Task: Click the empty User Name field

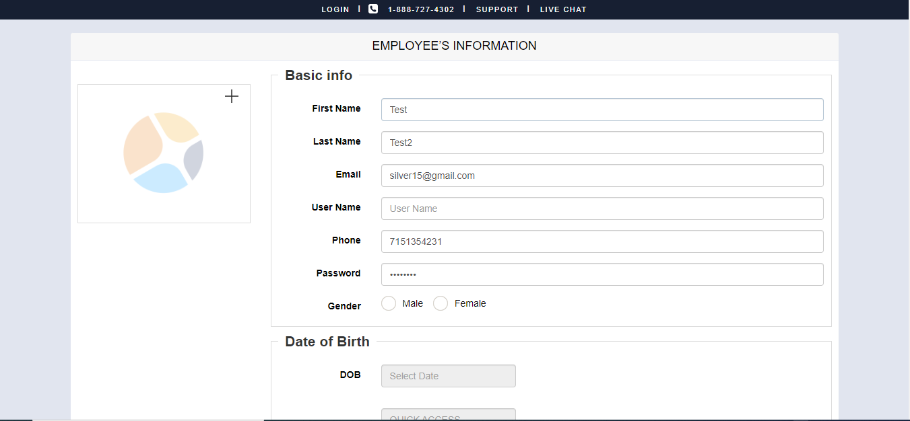Action: point(602,208)
